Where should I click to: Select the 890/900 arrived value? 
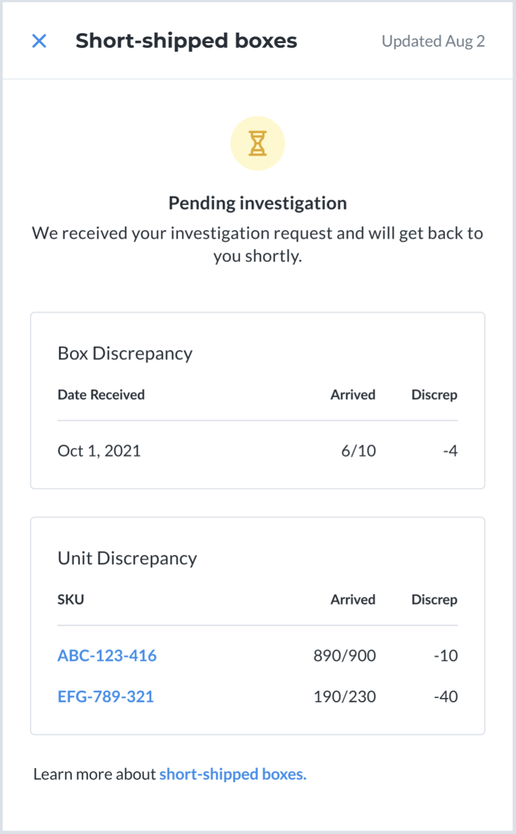[345, 655]
